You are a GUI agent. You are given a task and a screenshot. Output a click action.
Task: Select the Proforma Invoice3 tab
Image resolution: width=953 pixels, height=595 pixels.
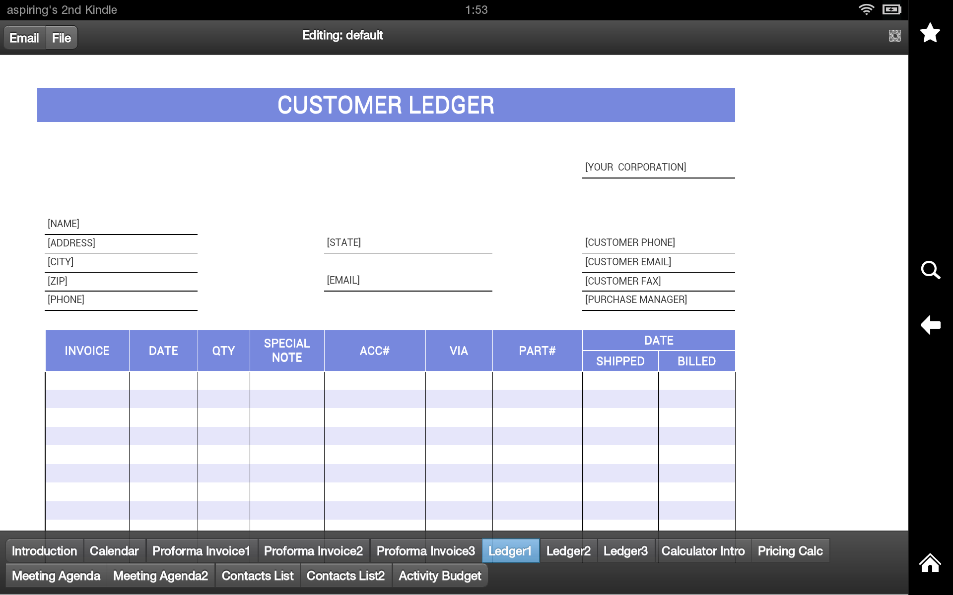pos(425,550)
